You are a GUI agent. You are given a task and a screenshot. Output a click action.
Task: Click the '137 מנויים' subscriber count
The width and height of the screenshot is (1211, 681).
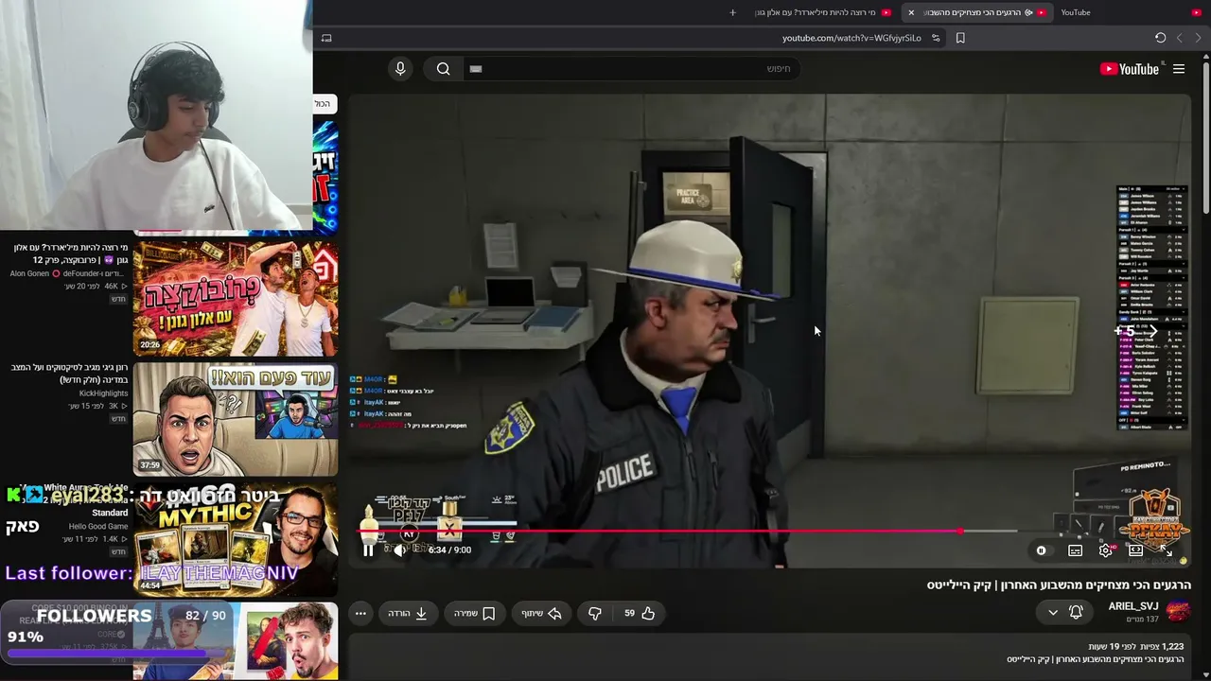1142,620
